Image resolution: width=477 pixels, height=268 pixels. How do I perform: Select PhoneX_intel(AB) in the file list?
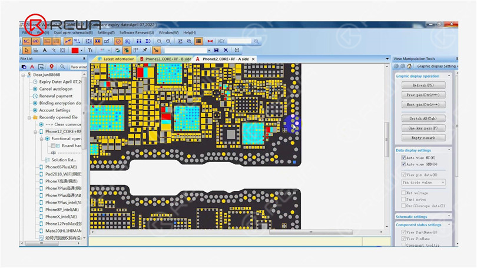[61, 217]
